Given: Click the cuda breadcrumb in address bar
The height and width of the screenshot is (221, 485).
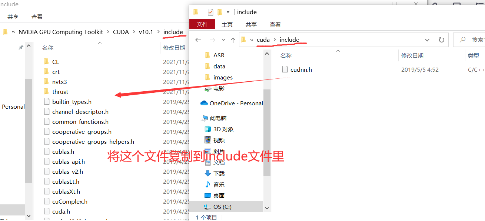Looking at the screenshot, I should pyautogui.click(x=263, y=40).
